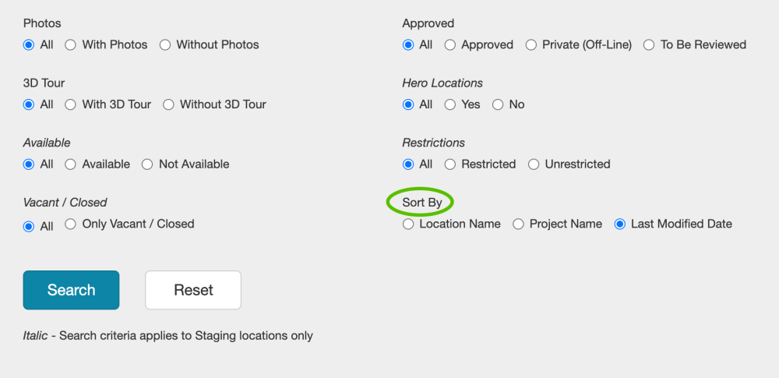Sort by Last Modified Date
The image size is (779, 378).
[620, 224]
